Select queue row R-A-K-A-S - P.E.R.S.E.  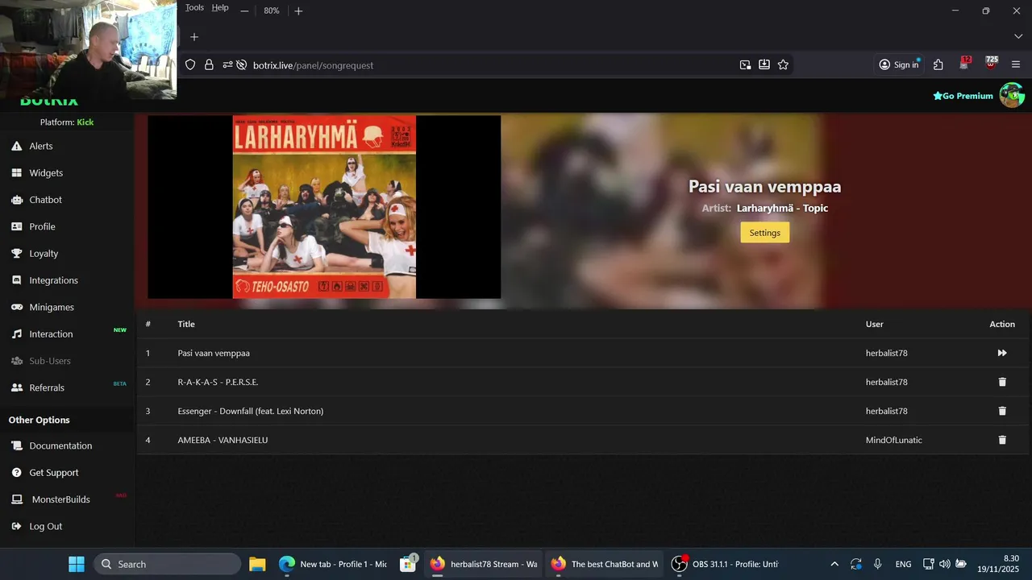tap(583, 382)
